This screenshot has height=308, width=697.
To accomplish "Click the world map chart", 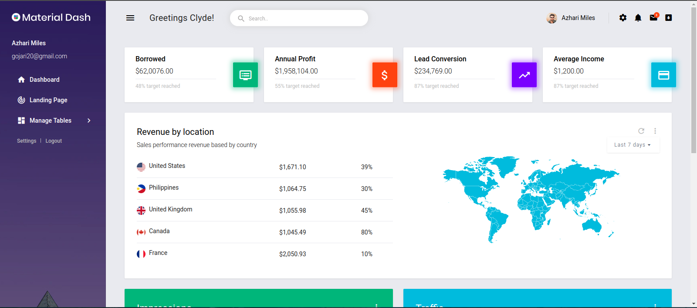I will tap(531, 199).
